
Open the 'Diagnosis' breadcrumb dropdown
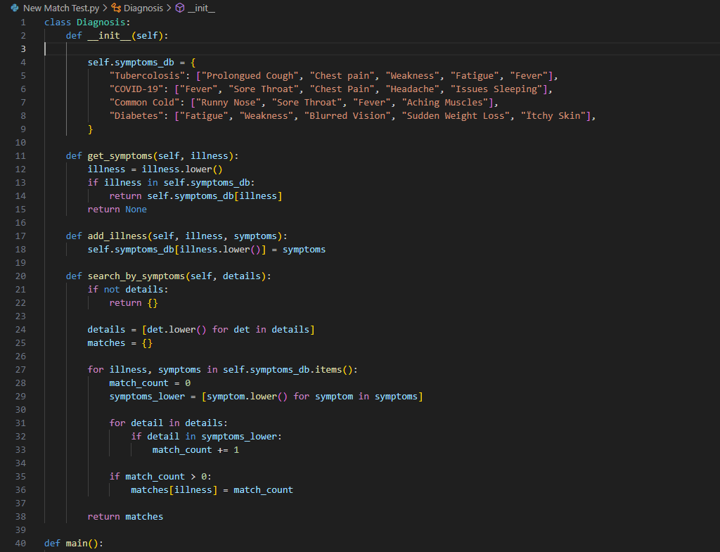(143, 8)
